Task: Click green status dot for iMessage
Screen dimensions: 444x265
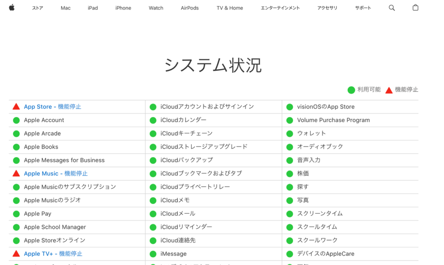Action: click(153, 254)
